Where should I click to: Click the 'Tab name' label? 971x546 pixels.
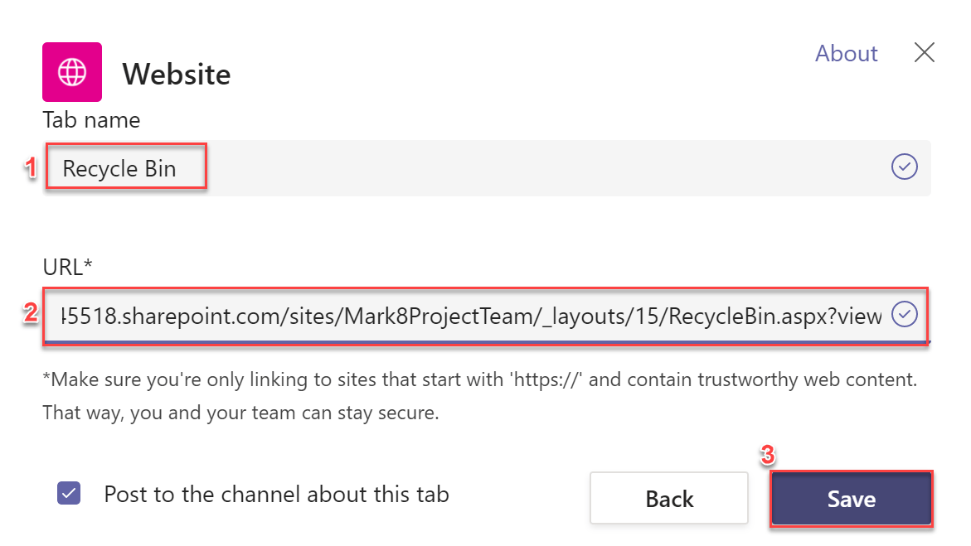[x=92, y=120]
